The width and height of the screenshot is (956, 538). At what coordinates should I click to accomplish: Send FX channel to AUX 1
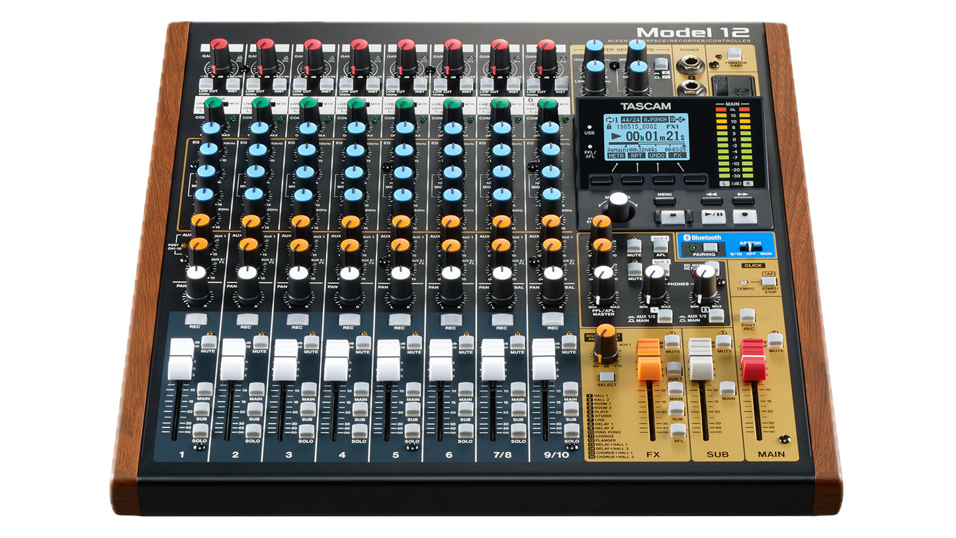pyautogui.click(x=674, y=369)
